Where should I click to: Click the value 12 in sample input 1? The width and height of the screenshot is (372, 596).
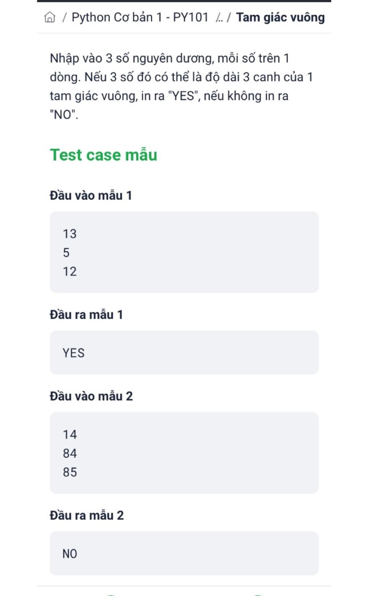70,271
